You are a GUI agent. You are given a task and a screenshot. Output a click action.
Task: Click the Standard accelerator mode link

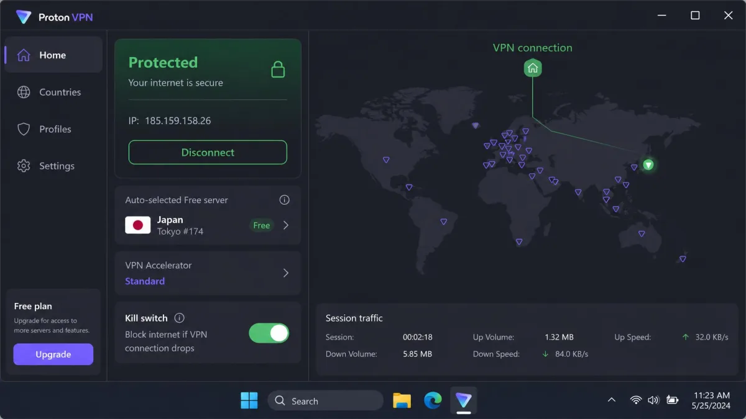145,281
